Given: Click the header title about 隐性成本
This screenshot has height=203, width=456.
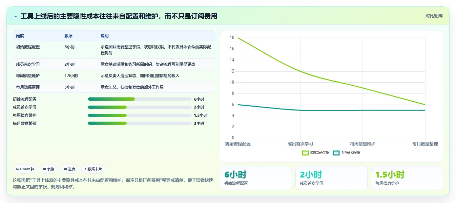Looking at the screenshot, I should tap(119, 16).
